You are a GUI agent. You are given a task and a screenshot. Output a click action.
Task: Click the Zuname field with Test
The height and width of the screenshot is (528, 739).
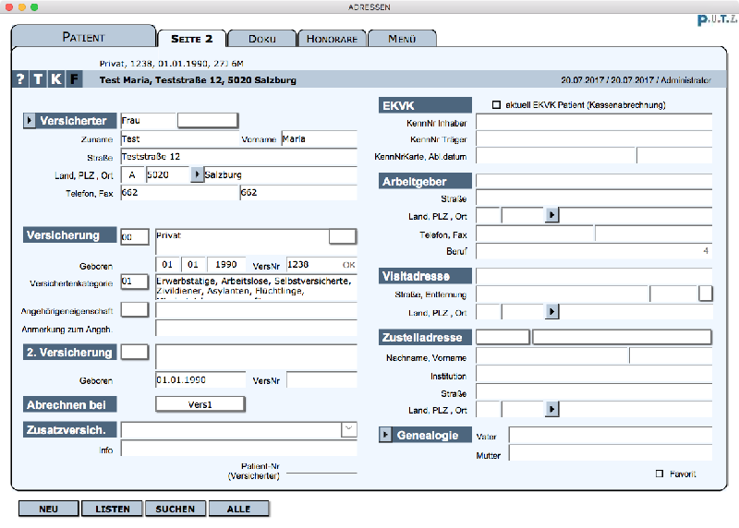pyautogui.click(x=180, y=139)
